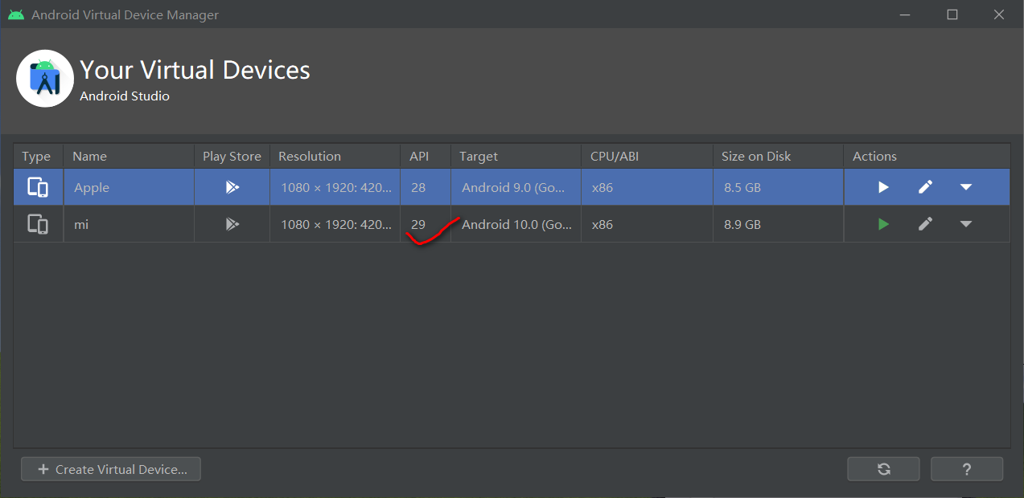Open help with the question mark icon

pyautogui.click(x=966, y=468)
